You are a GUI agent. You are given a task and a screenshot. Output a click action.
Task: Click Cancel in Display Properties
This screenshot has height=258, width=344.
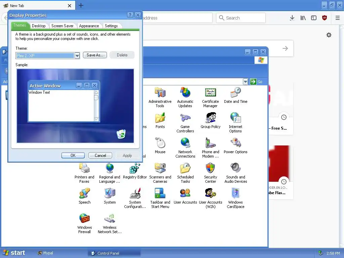(100, 155)
